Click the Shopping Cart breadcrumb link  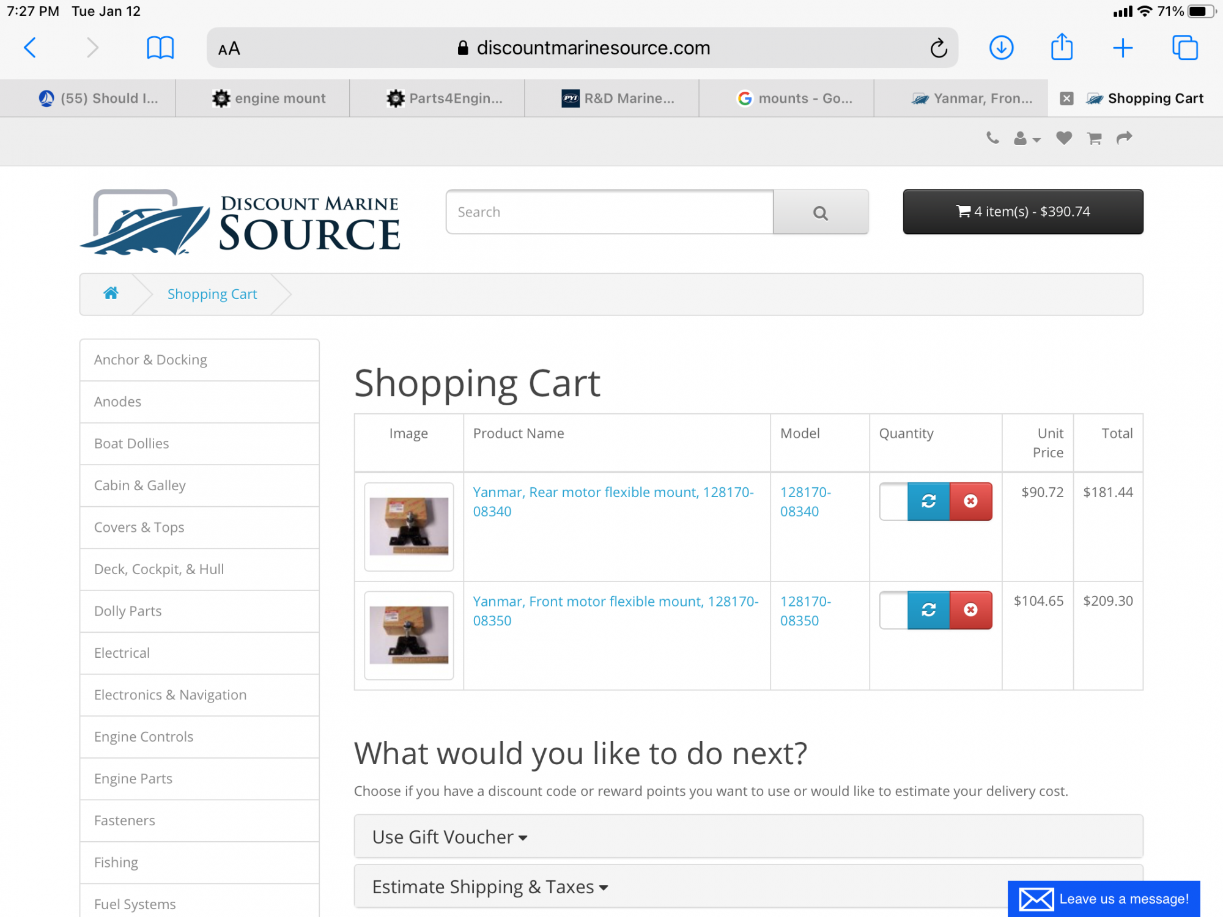click(212, 294)
